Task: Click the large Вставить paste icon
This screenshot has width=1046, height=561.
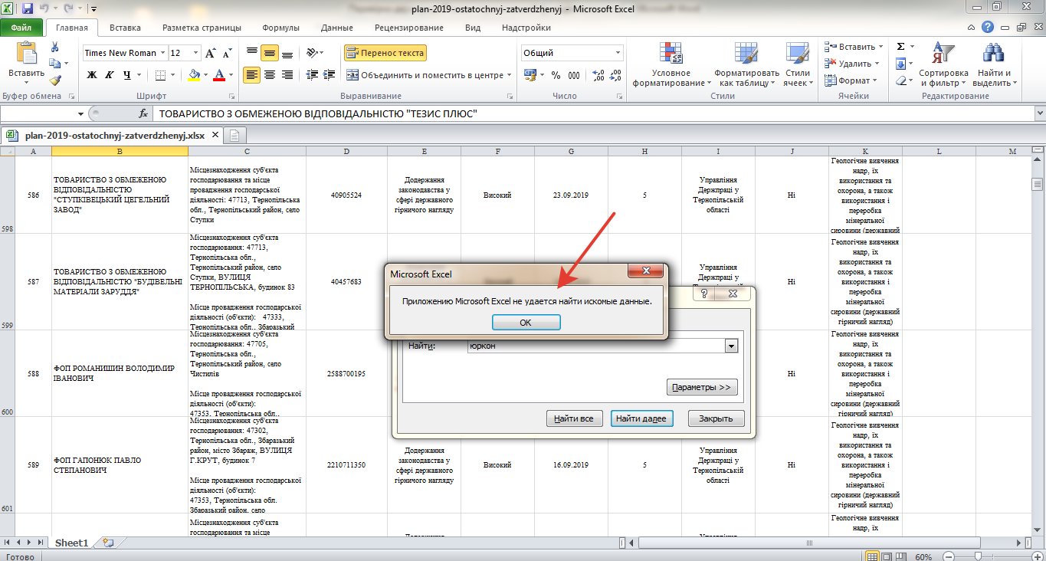Action: pos(26,54)
